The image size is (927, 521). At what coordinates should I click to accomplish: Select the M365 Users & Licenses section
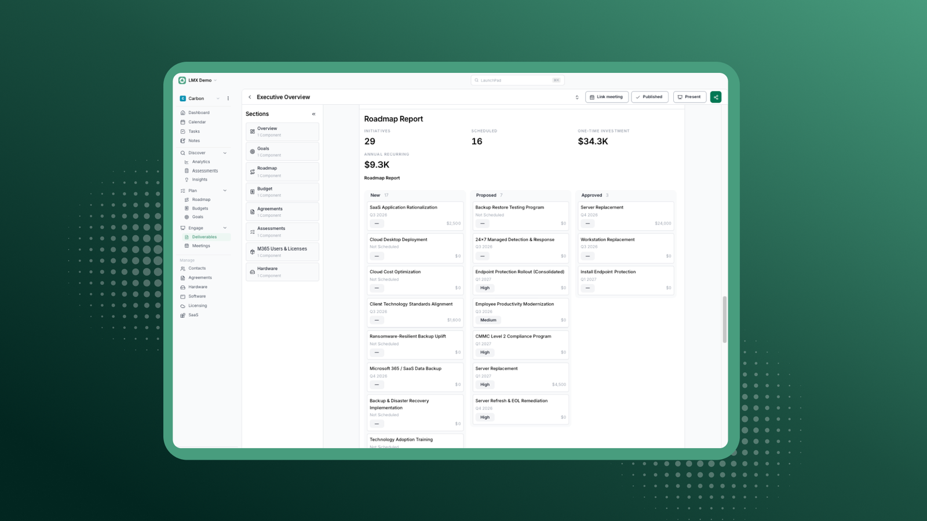click(282, 252)
